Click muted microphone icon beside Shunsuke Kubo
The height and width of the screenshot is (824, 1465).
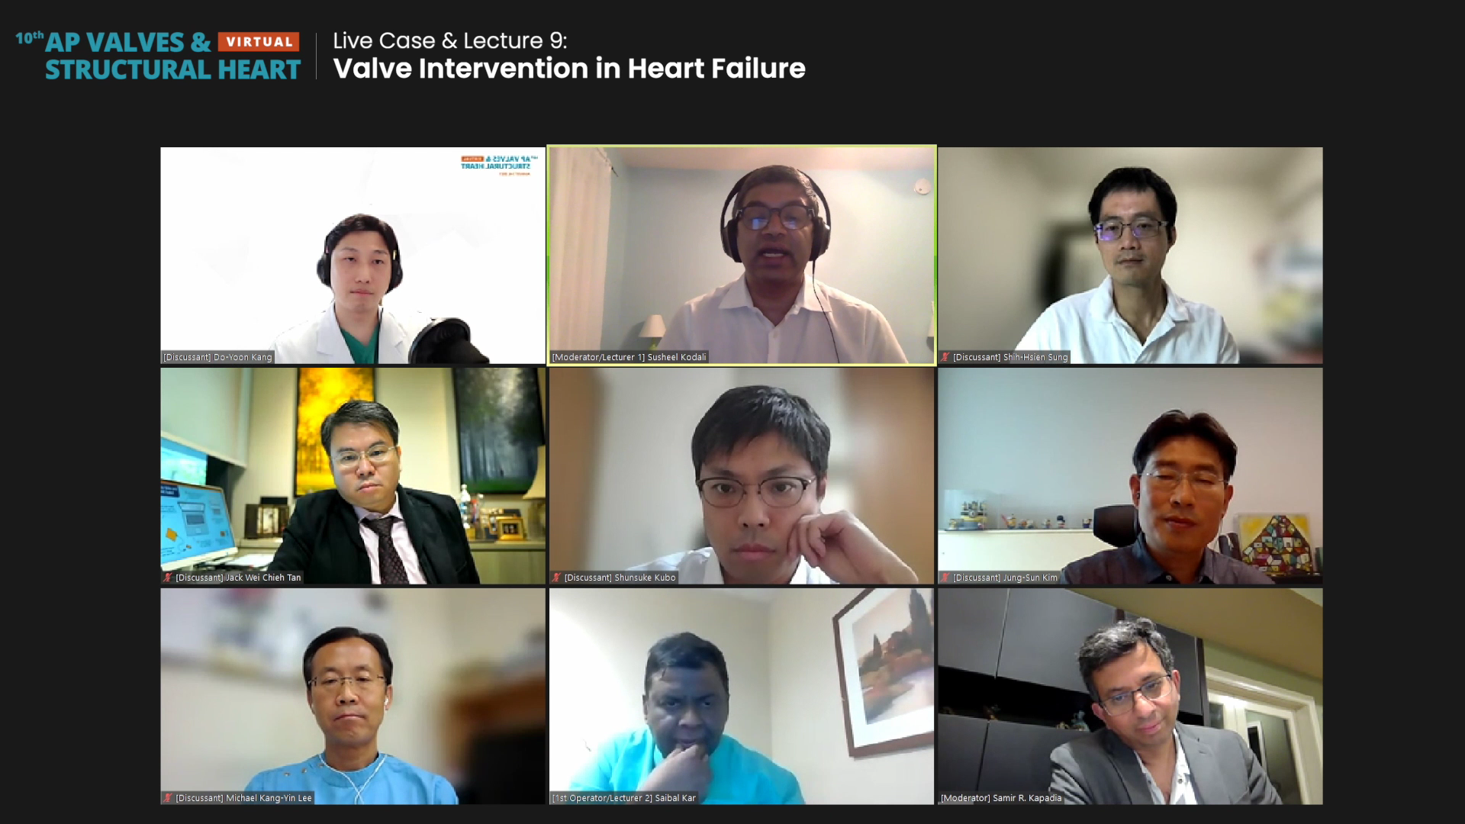556,578
